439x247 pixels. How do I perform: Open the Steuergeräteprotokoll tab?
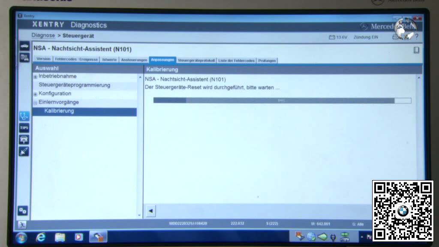click(x=196, y=60)
